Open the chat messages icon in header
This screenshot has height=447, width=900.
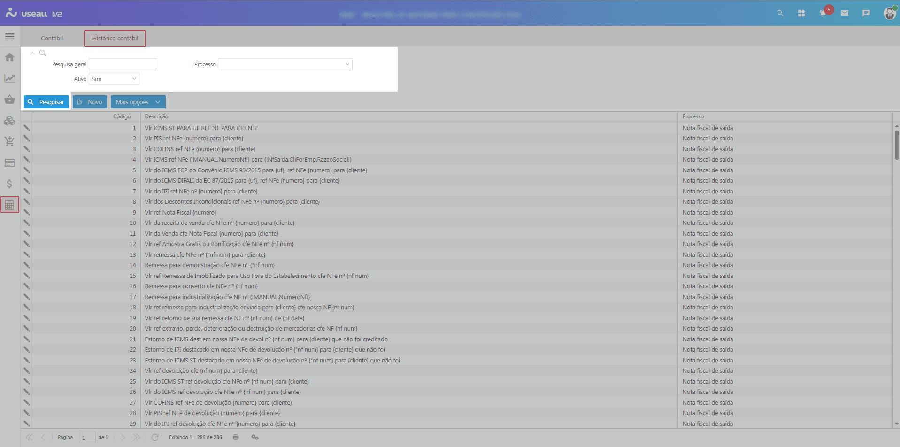point(866,13)
